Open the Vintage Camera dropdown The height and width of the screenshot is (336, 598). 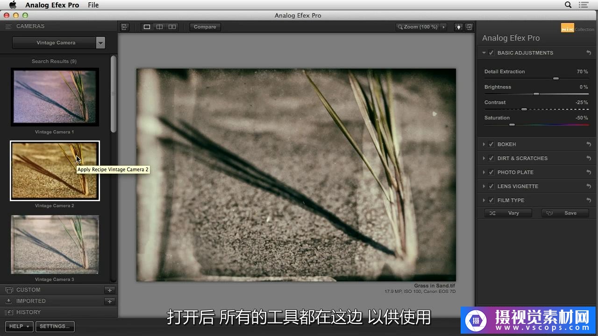100,43
